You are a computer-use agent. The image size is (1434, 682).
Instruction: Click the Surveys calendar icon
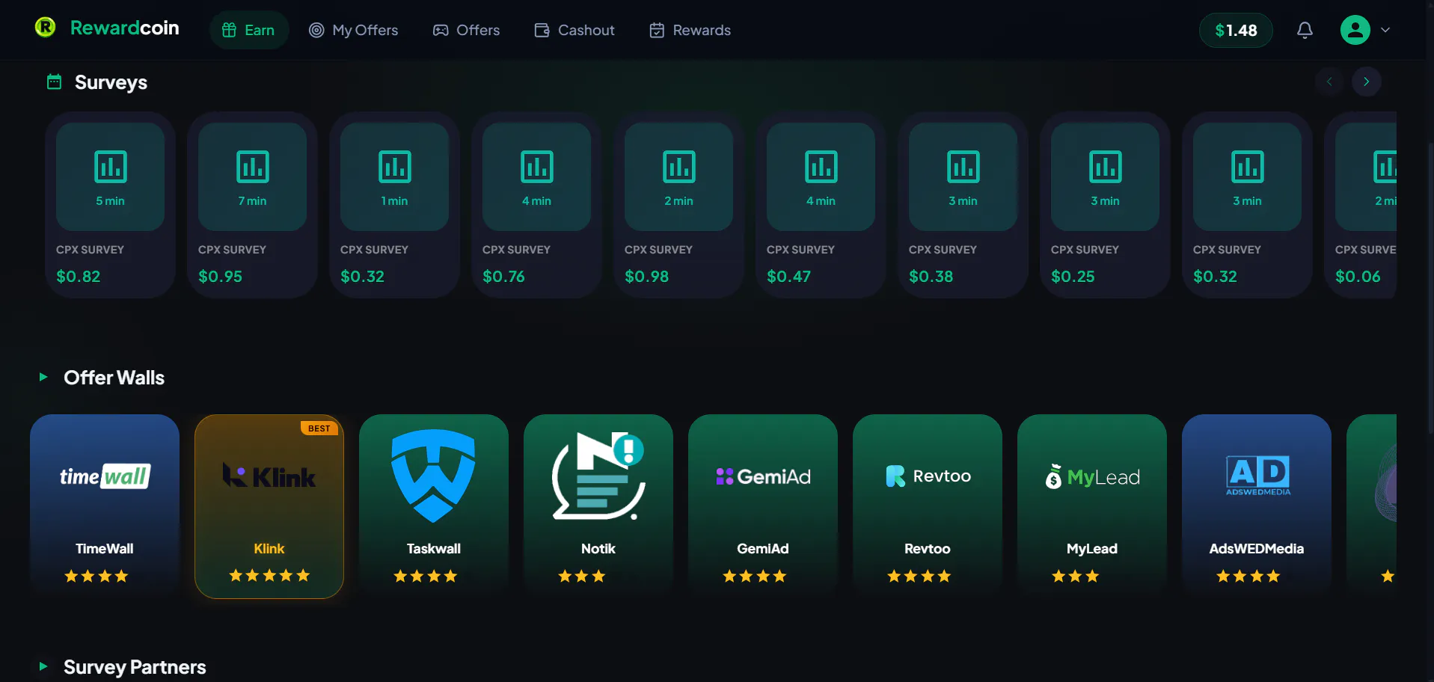click(x=54, y=82)
